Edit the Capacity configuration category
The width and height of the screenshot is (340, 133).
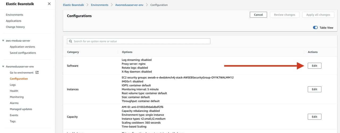point(314,117)
